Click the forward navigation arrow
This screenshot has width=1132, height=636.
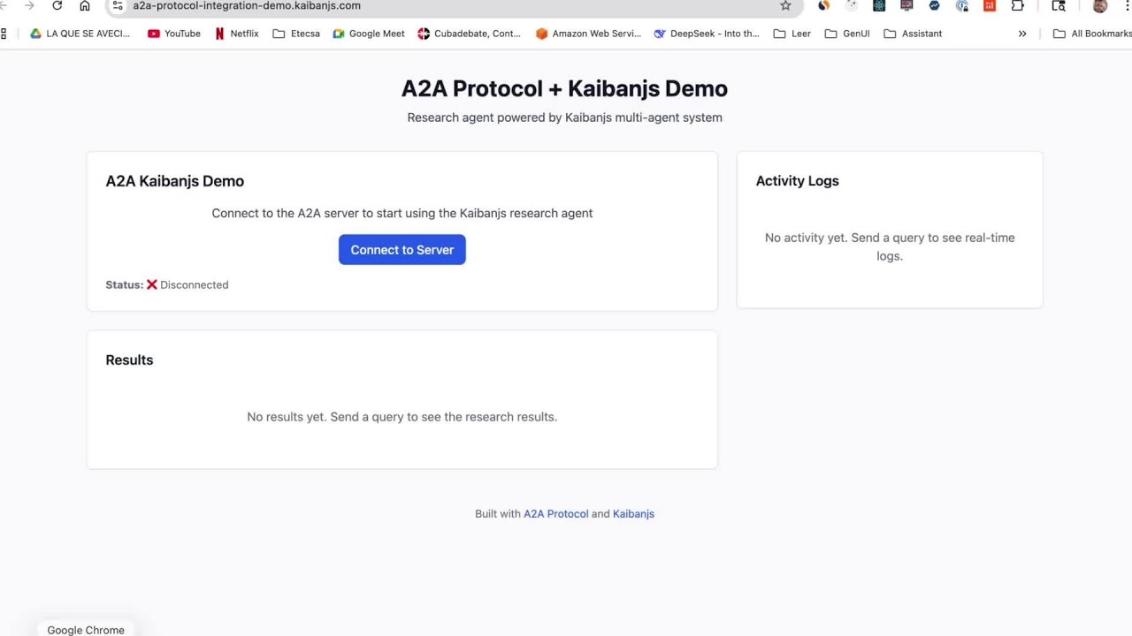pos(29,5)
